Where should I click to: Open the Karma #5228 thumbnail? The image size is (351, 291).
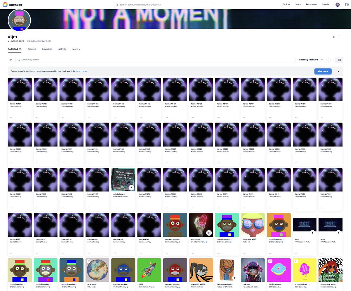(x=149, y=135)
